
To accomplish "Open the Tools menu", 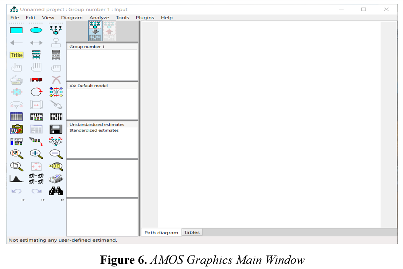I will click(x=122, y=18).
